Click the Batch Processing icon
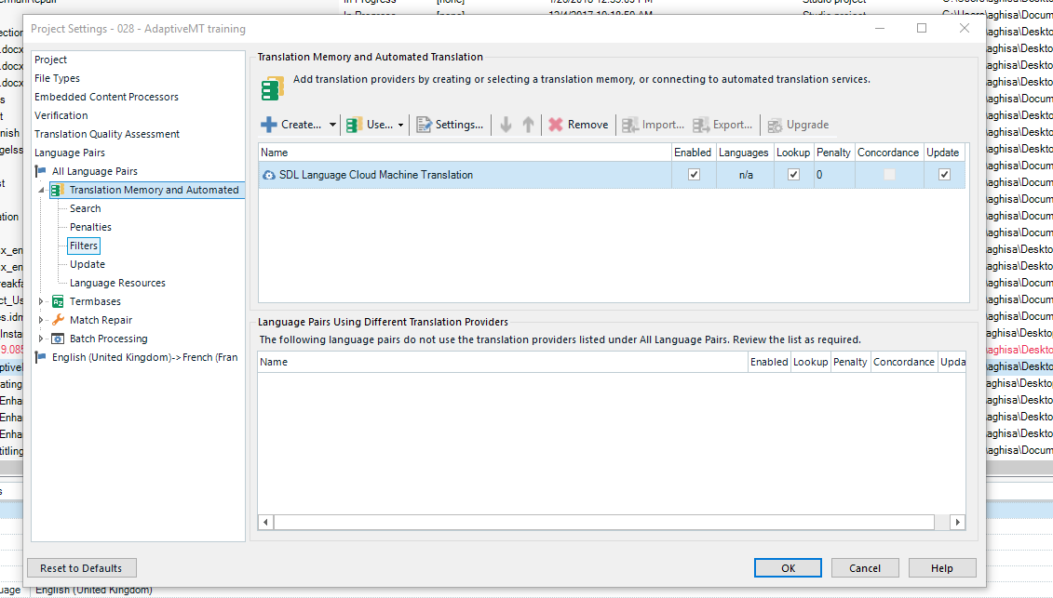Viewport: 1053px width, 598px height. pyautogui.click(x=58, y=339)
